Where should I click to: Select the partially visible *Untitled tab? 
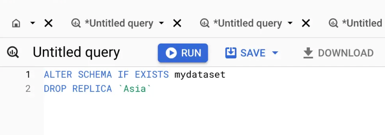(362, 23)
